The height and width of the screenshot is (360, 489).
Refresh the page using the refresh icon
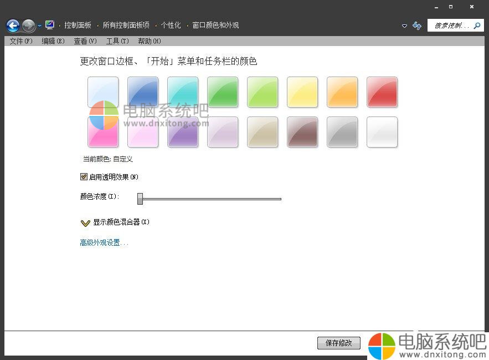(417, 26)
